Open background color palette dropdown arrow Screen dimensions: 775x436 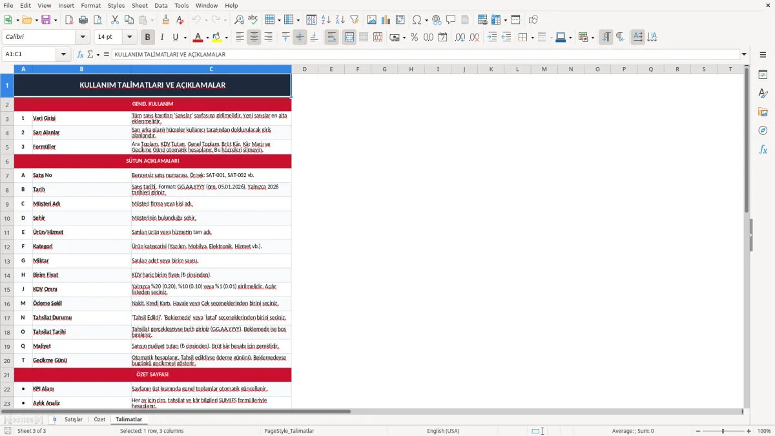point(225,37)
